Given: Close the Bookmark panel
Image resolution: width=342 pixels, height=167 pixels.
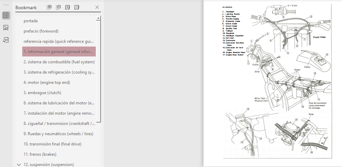Looking at the screenshot, I should (x=97, y=7).
